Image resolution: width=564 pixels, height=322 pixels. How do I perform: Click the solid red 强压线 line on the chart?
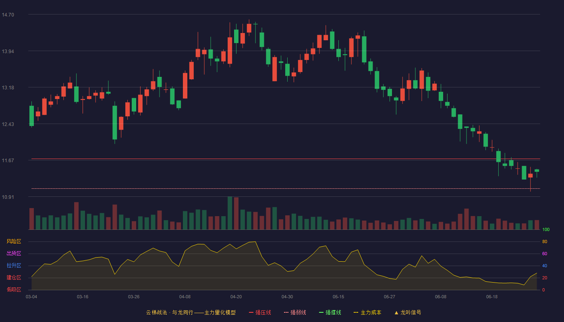point(286,159)
